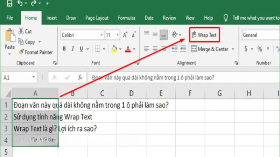
Task: Open the Help tab
Action: coord(208,18)
